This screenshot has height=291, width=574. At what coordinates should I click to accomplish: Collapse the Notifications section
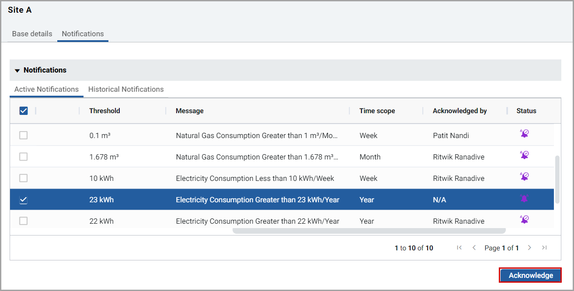pos(17,70)
